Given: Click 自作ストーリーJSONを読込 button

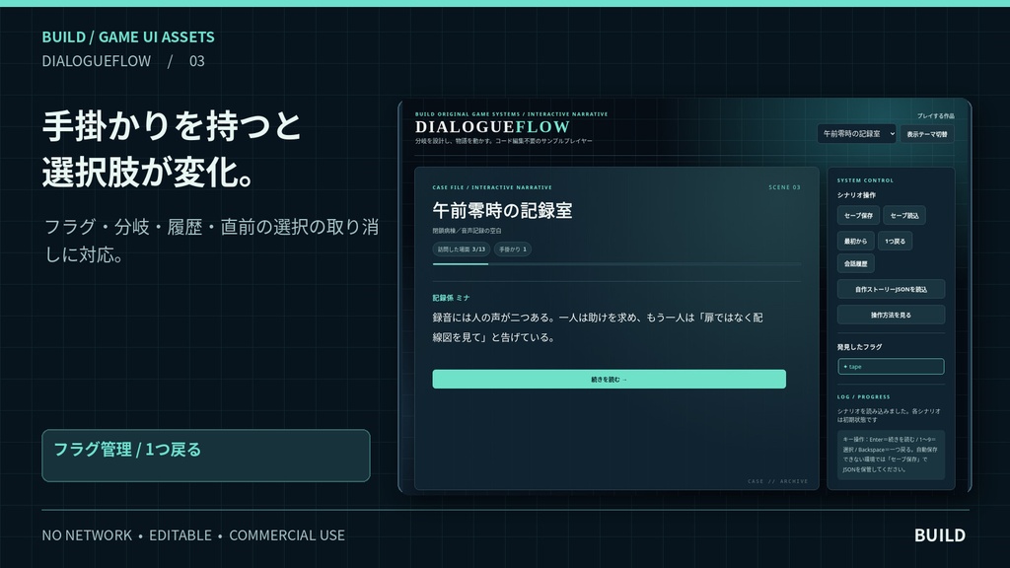Looking at the screenshot, I should pyautogui.click(x=891, y=290).
